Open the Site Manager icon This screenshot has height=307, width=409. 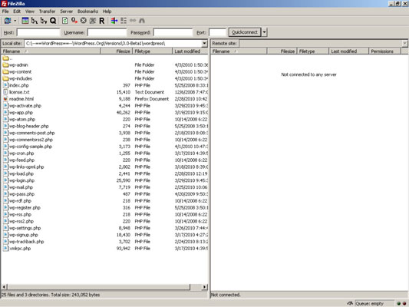pos(8,21)
